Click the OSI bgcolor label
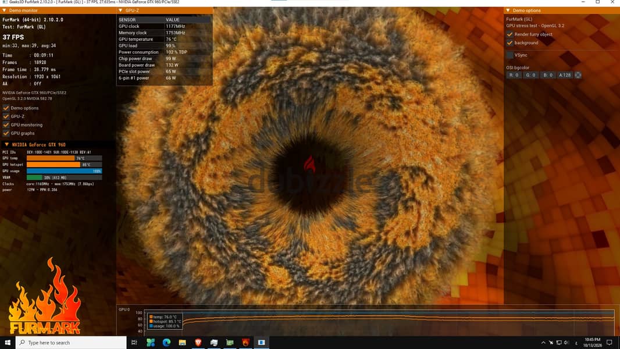Screen dimensions: 620x349 pyautogui.click(x=518, y=67)
